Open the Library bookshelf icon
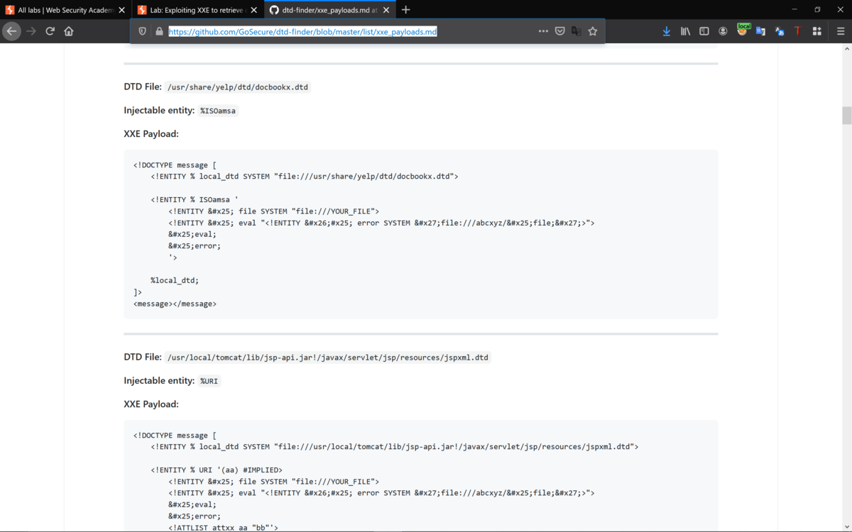852x532 pixels. pos(685,31)
